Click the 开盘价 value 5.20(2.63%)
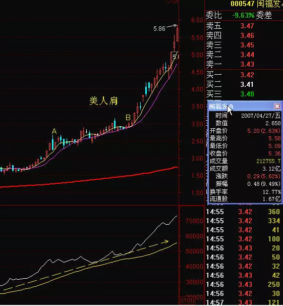Image resolution: width=283 pixels, height=306 pixels. (x=264, y=131)
